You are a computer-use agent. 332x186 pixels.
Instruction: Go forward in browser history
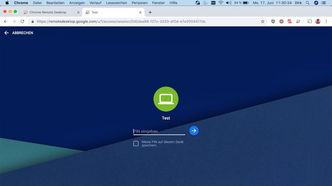14,21
